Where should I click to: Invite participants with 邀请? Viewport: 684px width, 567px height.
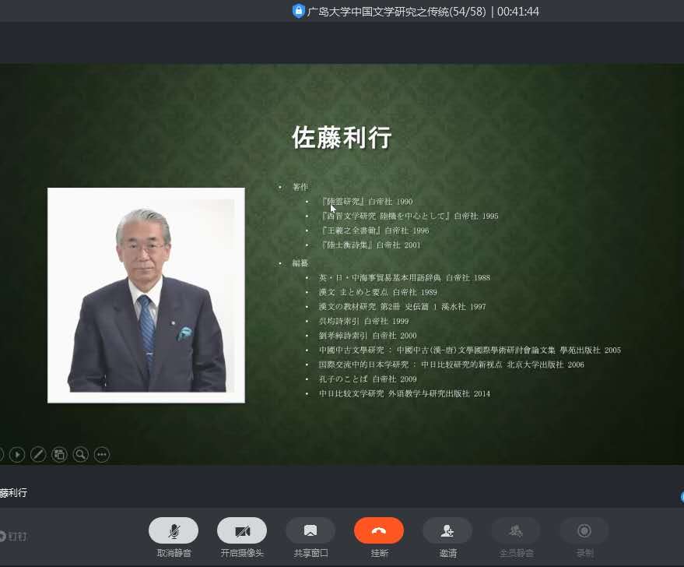(447, 530)
